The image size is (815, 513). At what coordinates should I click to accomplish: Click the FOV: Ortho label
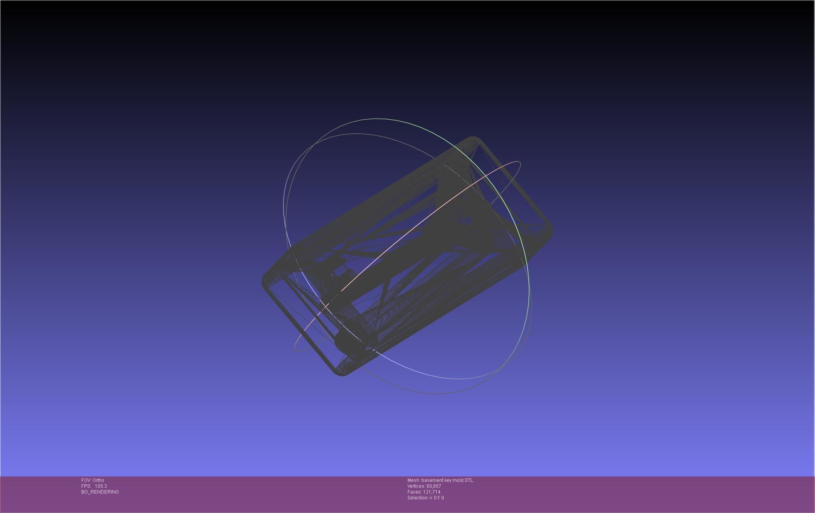[93, 480]
